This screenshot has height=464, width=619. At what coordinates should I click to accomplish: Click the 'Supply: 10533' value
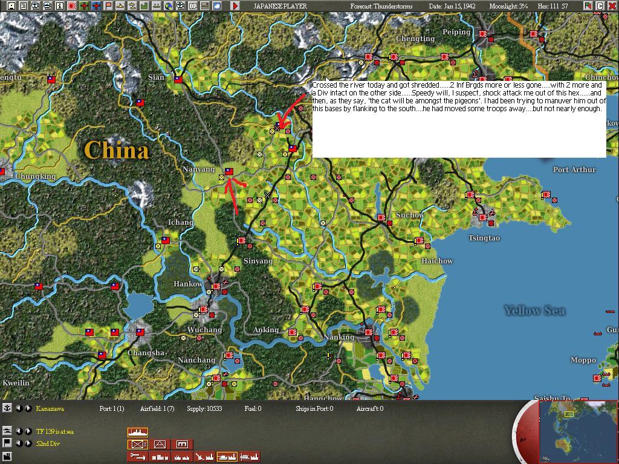tap(204, 408)
